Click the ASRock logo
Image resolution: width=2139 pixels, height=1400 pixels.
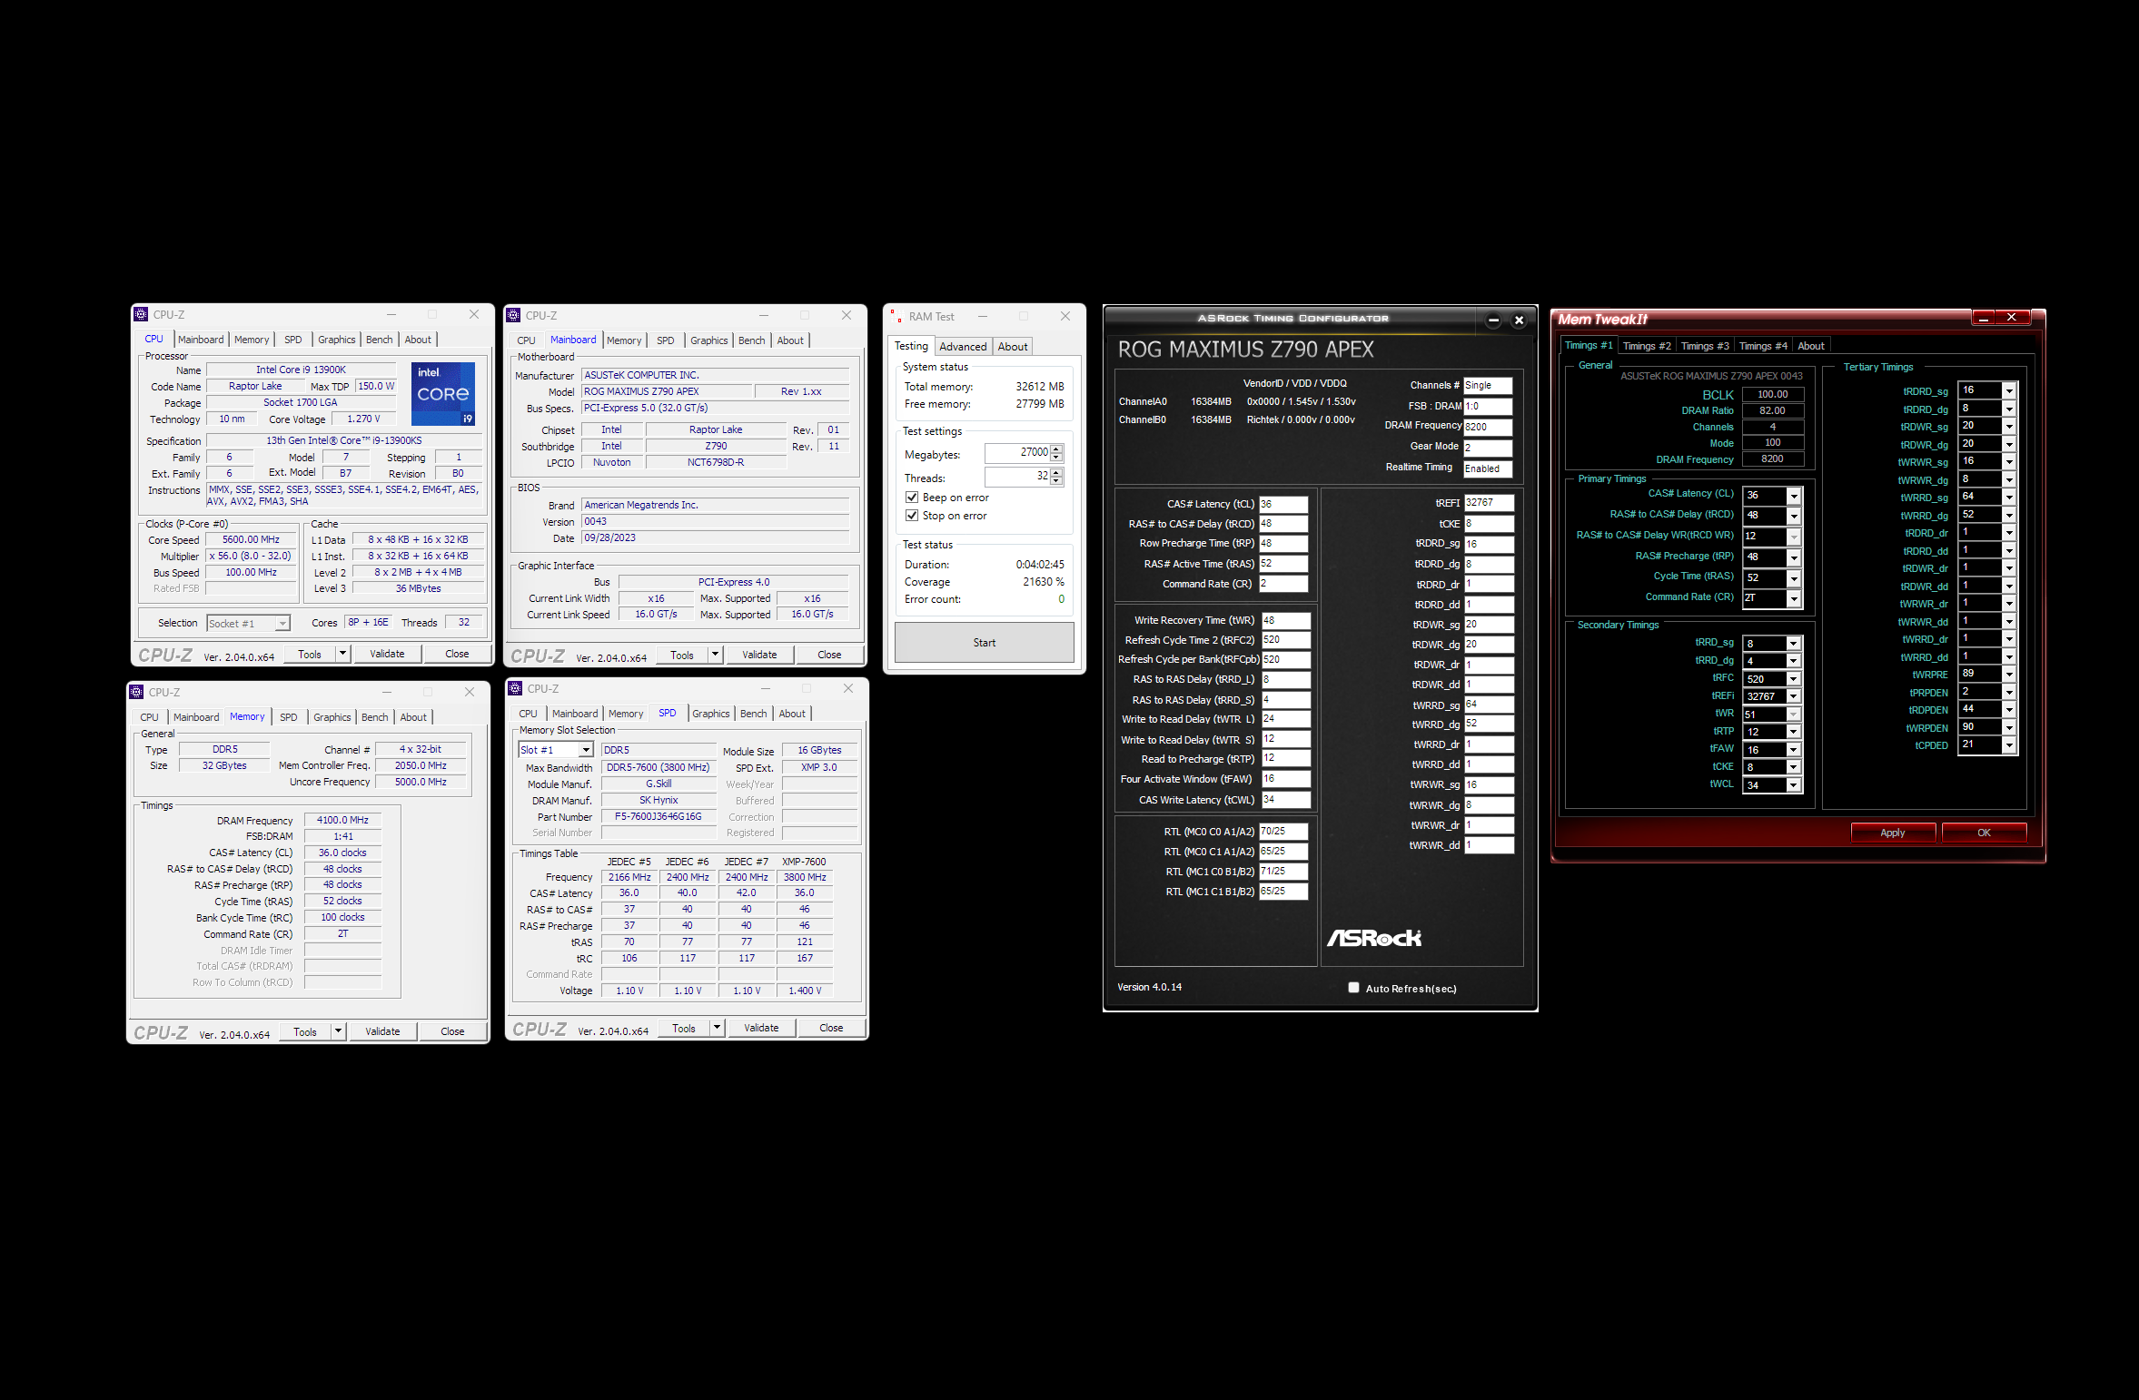1374,938
